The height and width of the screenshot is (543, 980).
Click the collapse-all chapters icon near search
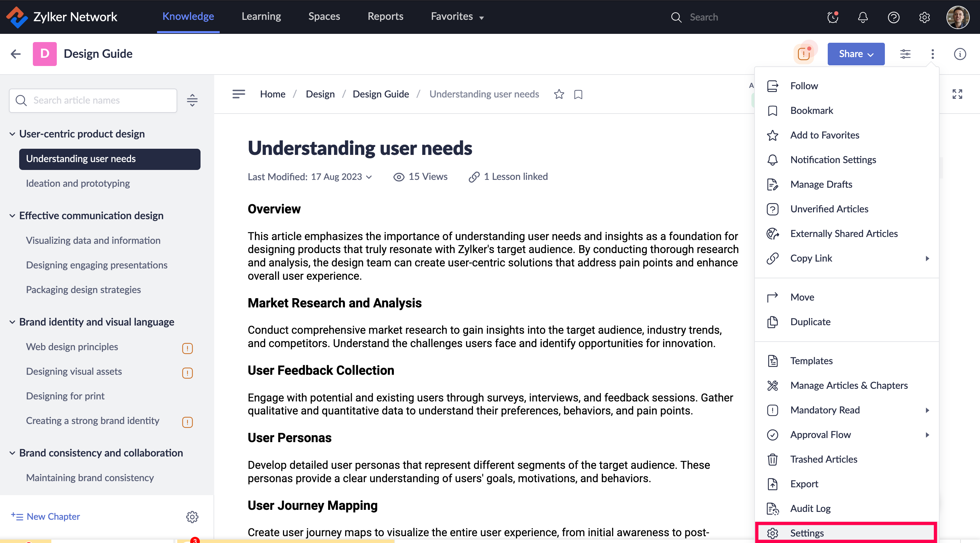(192, 100)
